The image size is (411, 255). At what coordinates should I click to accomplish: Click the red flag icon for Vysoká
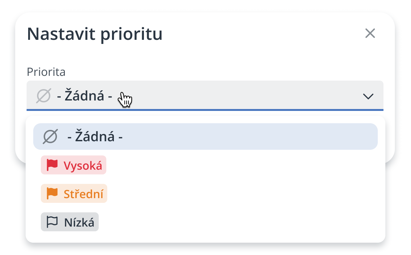52,165
